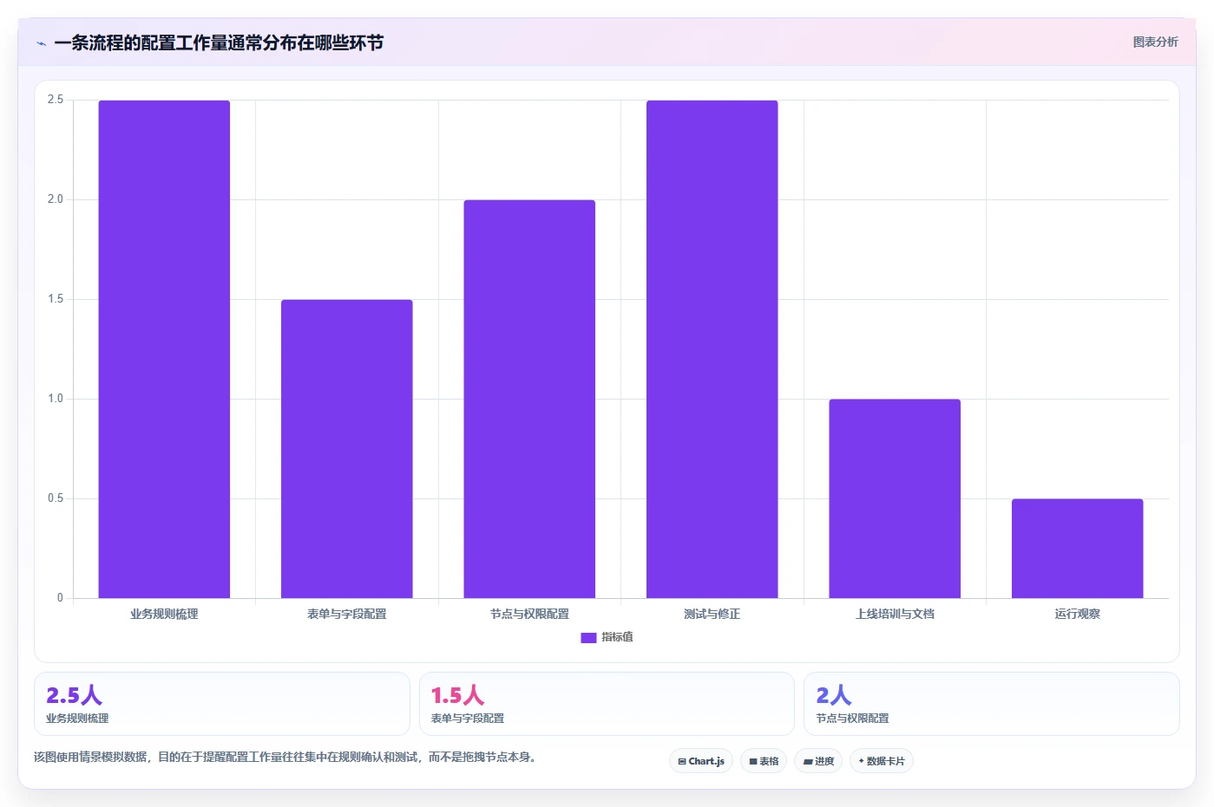Click the 表单与字段配置 caption under 1.5人

[x=468, y=719]
